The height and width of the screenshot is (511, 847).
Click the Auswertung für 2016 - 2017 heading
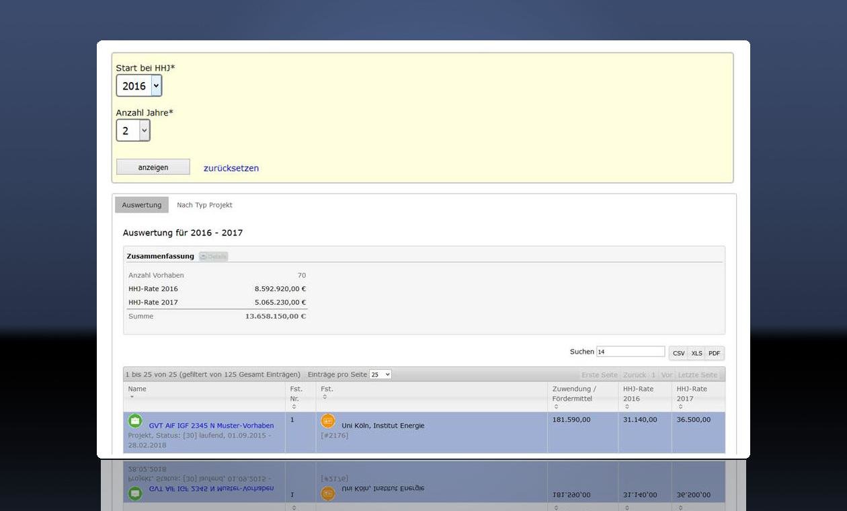183,233
